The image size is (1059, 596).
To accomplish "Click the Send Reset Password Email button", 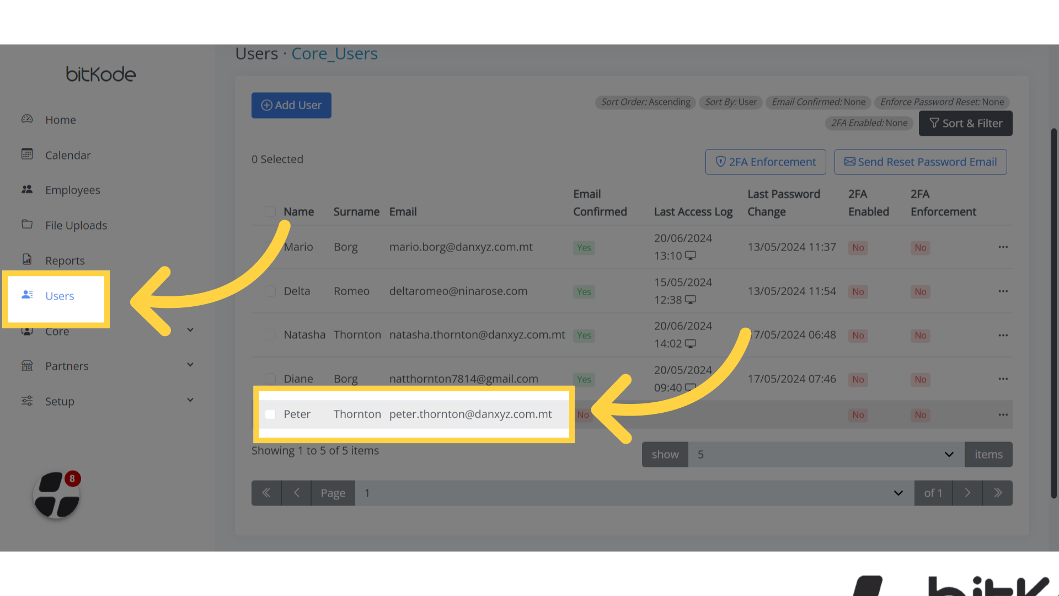I will point(920,162).
